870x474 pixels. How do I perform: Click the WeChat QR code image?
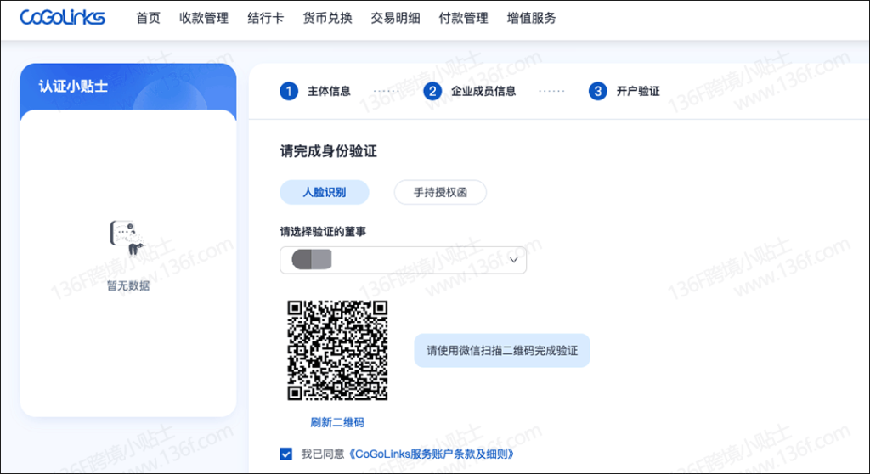click(x=337, y=350)
